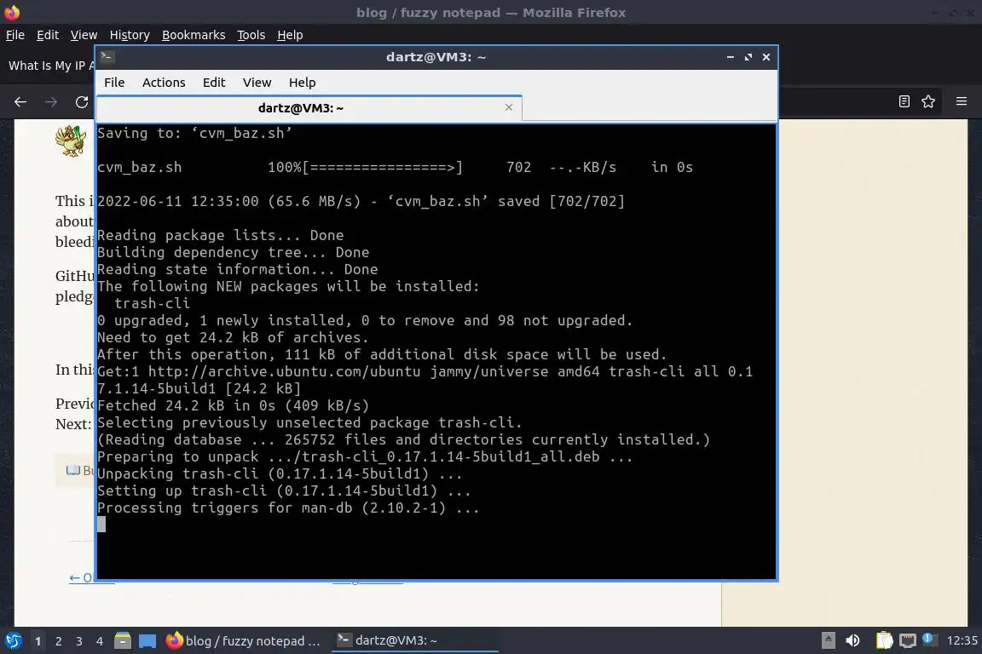
Task: Minimize the terminal window
Action: tap(731, 57)
